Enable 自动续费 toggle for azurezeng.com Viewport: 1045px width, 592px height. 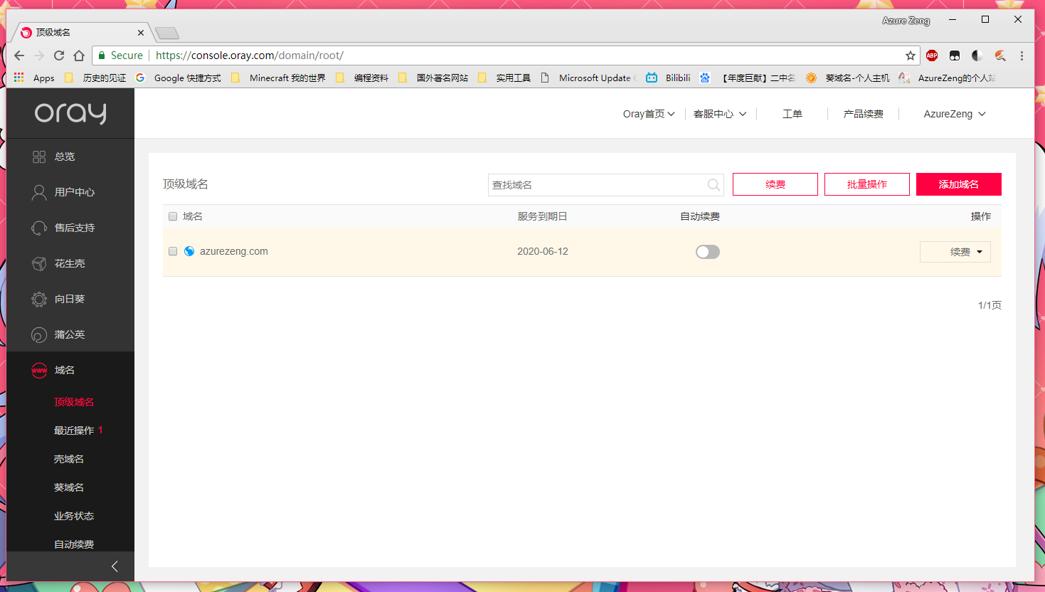[x=708, y=252]
